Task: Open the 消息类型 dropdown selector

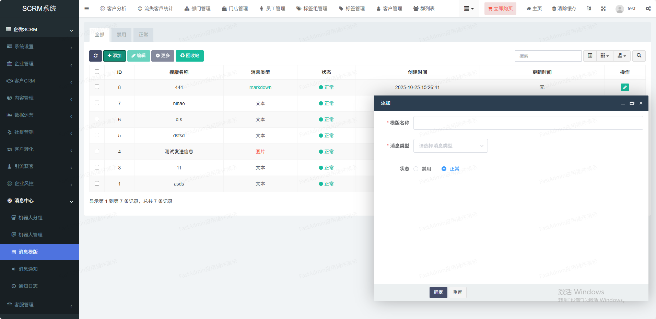Action: 450,146
